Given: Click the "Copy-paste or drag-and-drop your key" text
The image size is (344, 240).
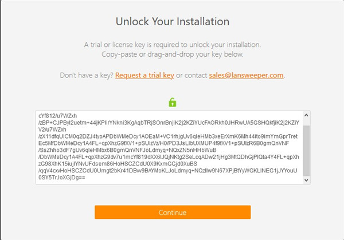Looking at the screenshot, I should tap(172, 54).
